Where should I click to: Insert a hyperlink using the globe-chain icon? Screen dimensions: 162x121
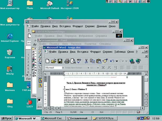tap(132, 61)
